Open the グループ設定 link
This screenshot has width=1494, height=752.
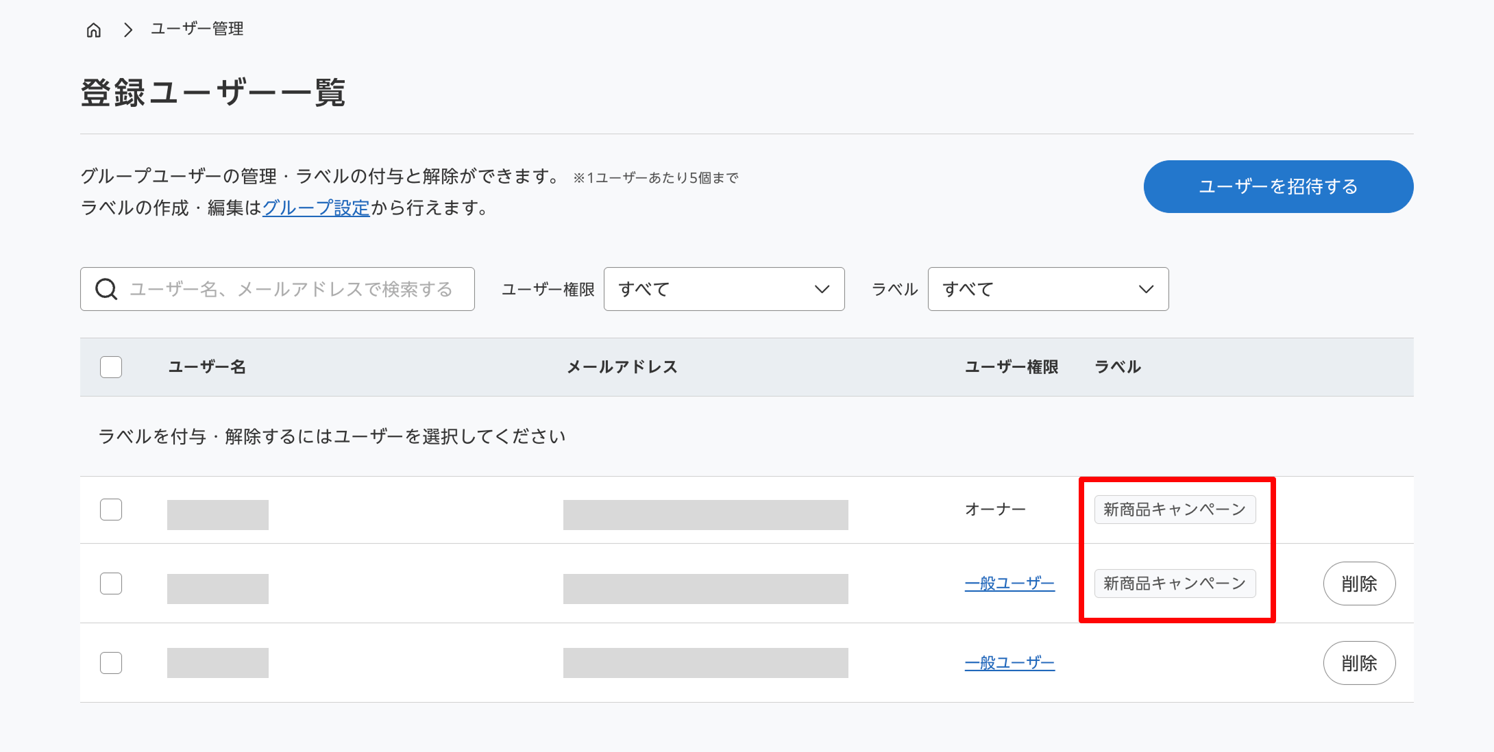[x=316, y=208]
